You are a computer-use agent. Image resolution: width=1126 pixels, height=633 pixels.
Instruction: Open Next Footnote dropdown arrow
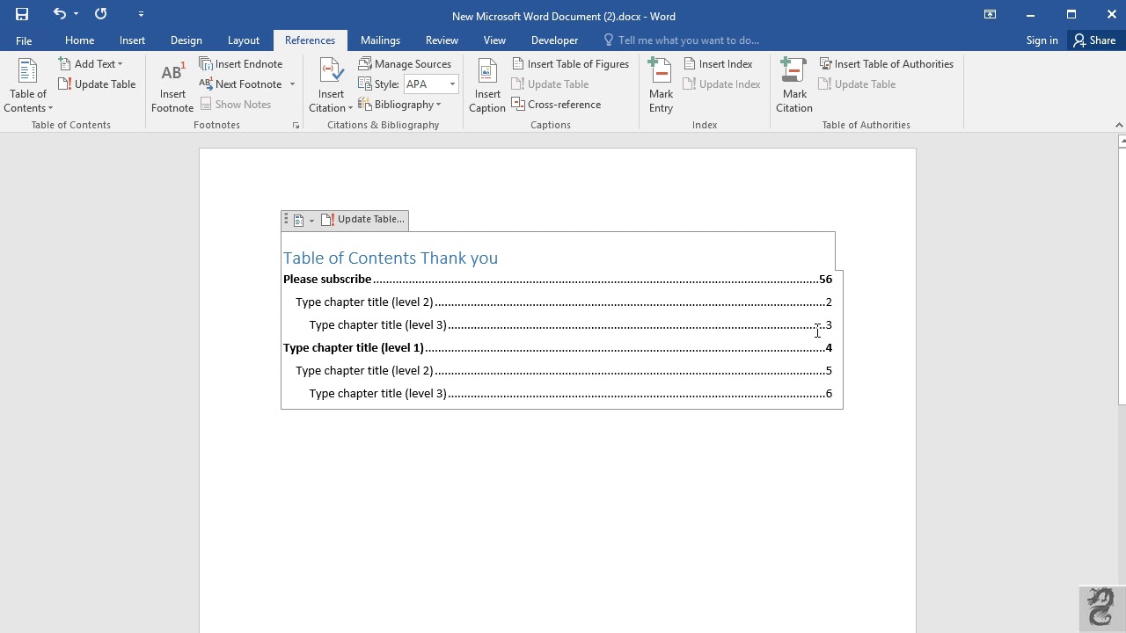click(292, 84)
